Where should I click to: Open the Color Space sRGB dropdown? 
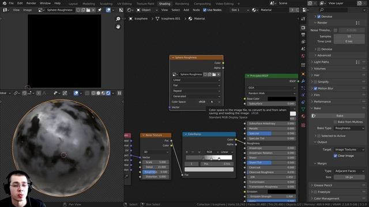click(x=209, y=102)
